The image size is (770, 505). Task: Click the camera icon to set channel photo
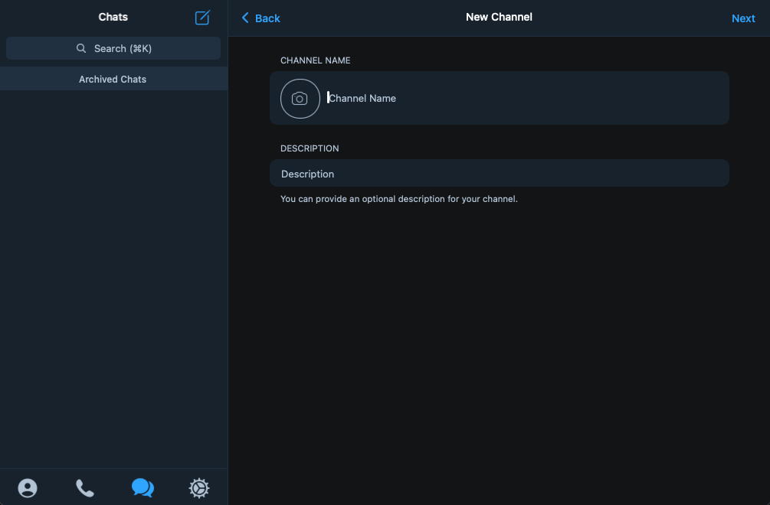tap(300, 98)
